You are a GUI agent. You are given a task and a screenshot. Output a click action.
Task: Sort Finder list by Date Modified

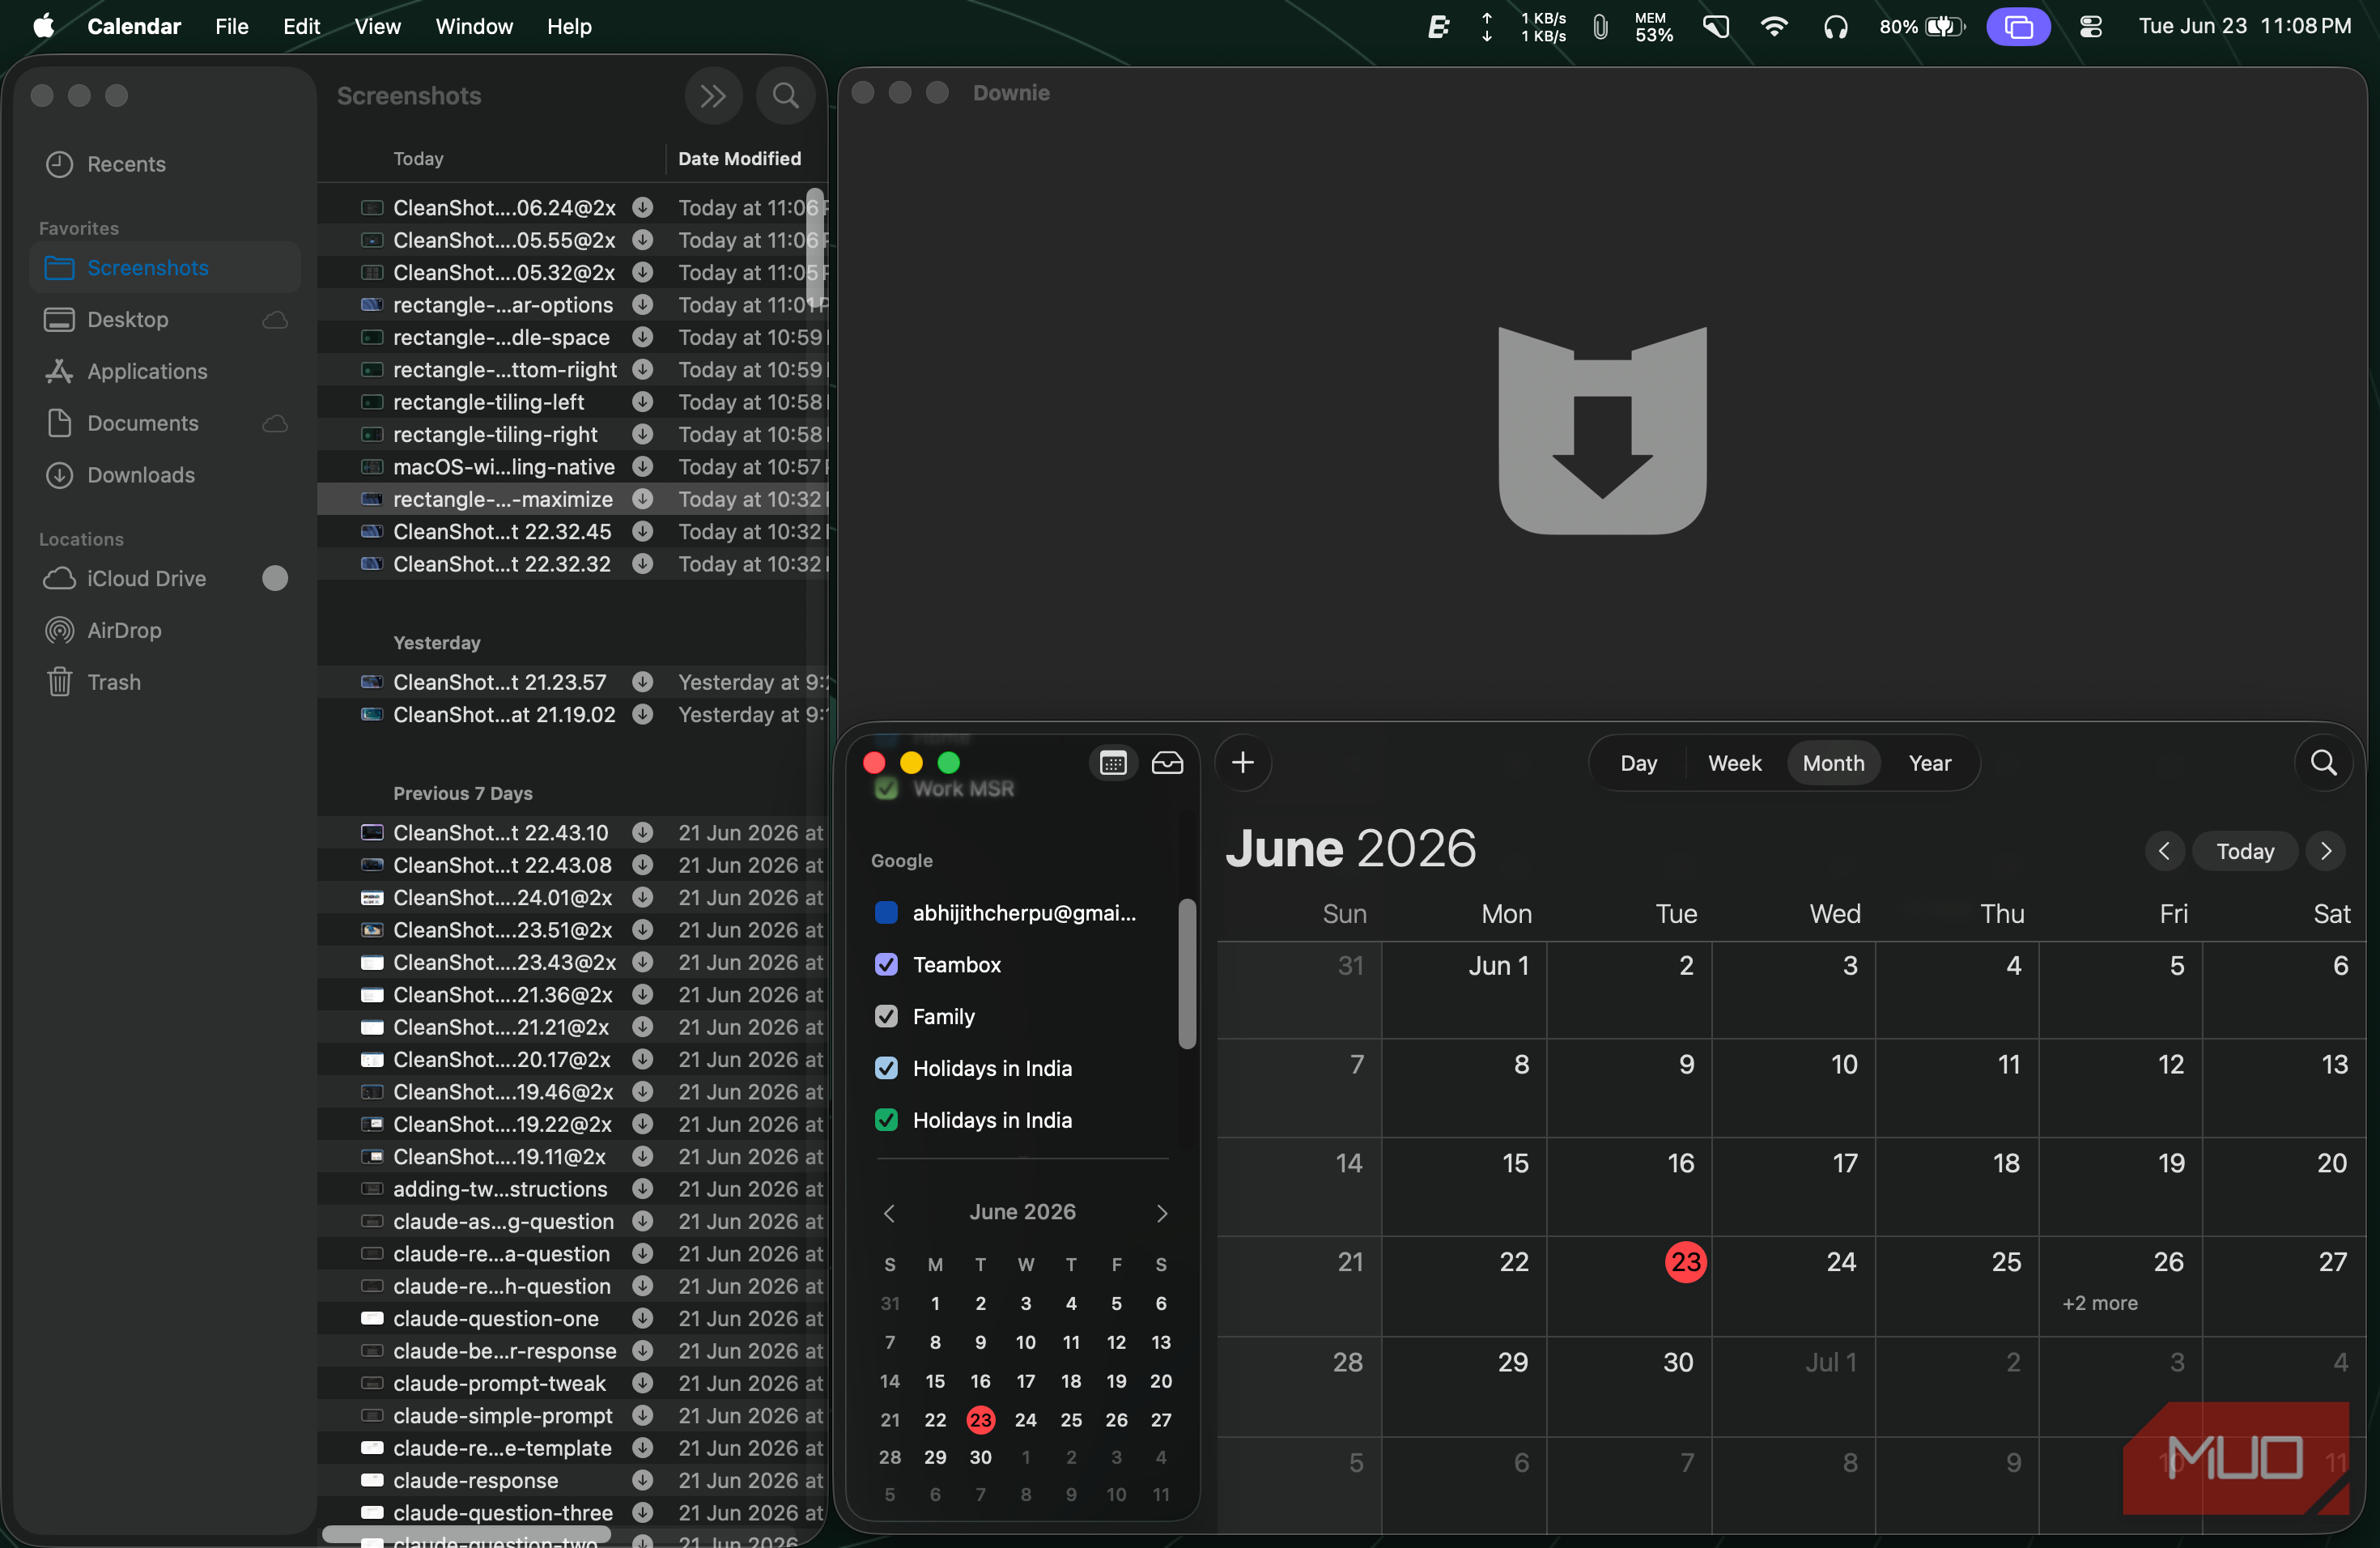tap(739, 159)
